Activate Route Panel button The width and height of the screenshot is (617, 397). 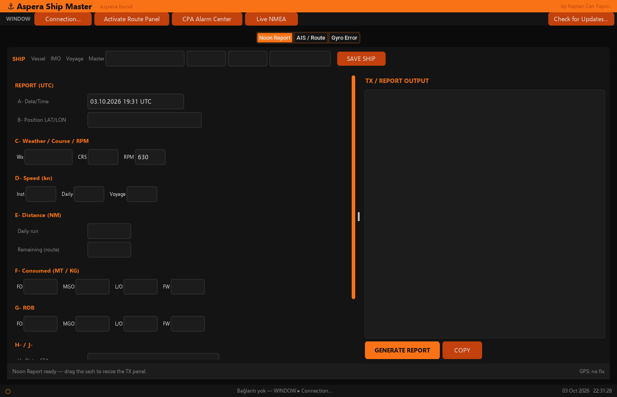tap(132, 19)
